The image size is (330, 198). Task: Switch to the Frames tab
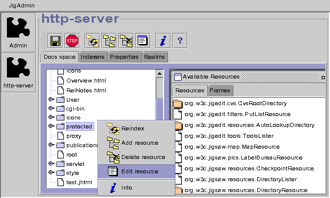coord(220,91)
